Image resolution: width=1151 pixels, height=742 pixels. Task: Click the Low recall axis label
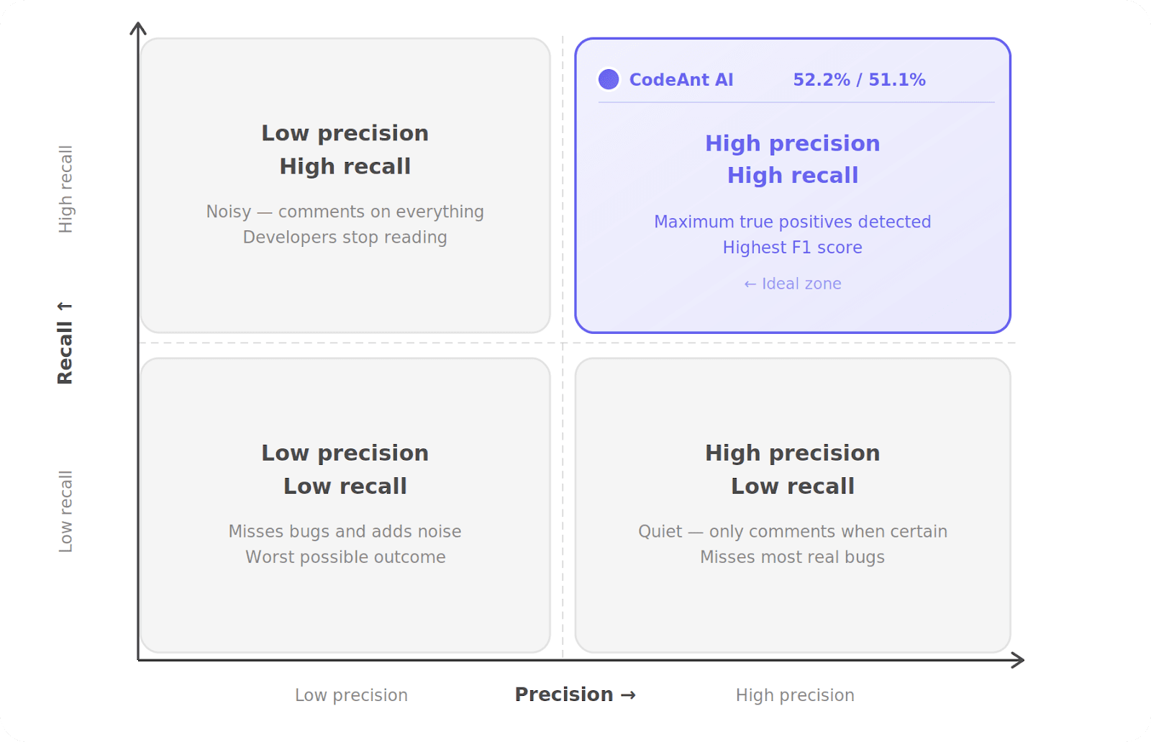(65, 512)
